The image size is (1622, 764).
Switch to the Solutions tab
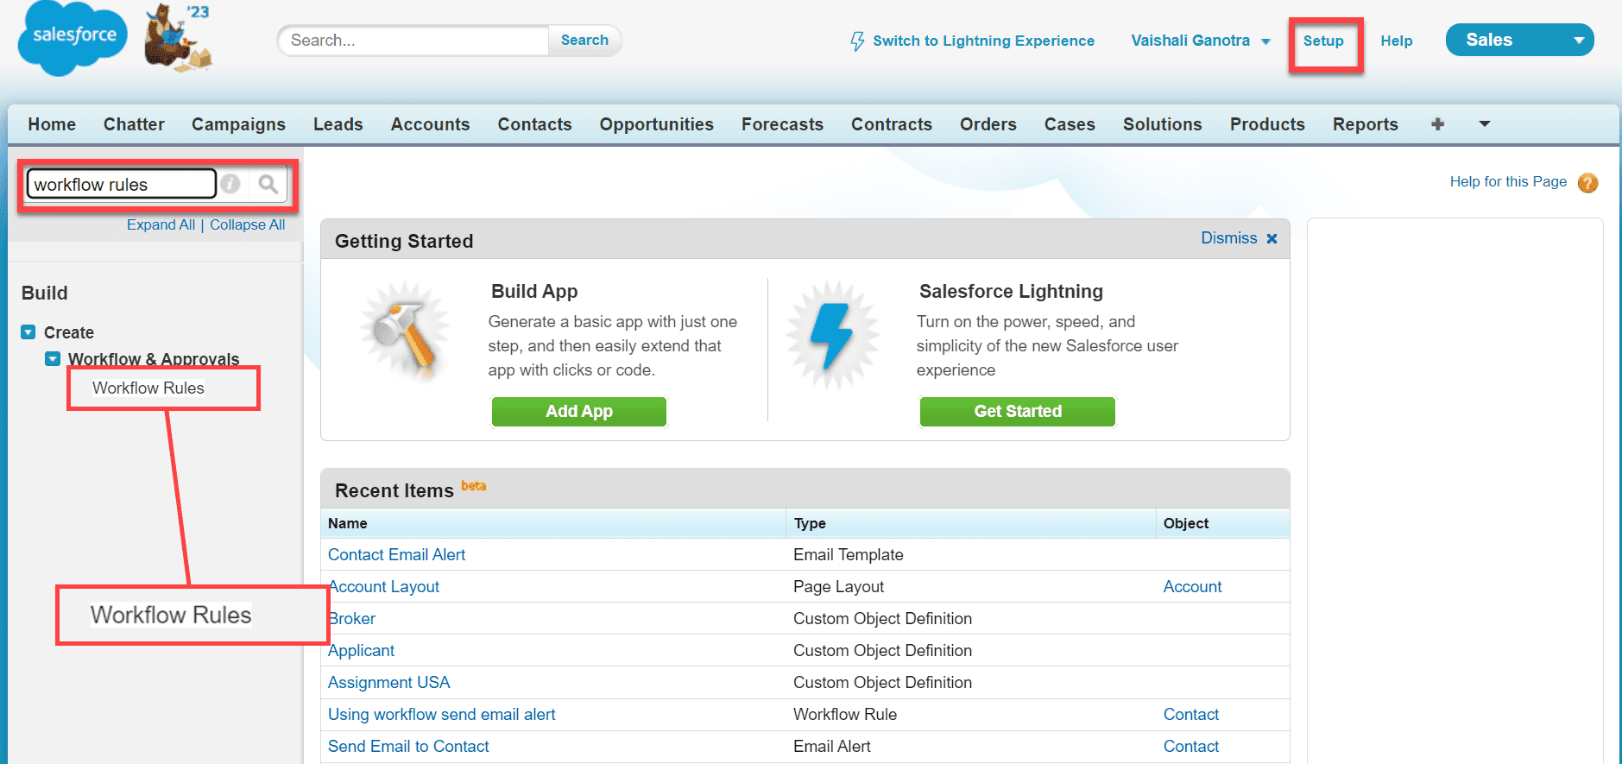[x=1162, y=124]
